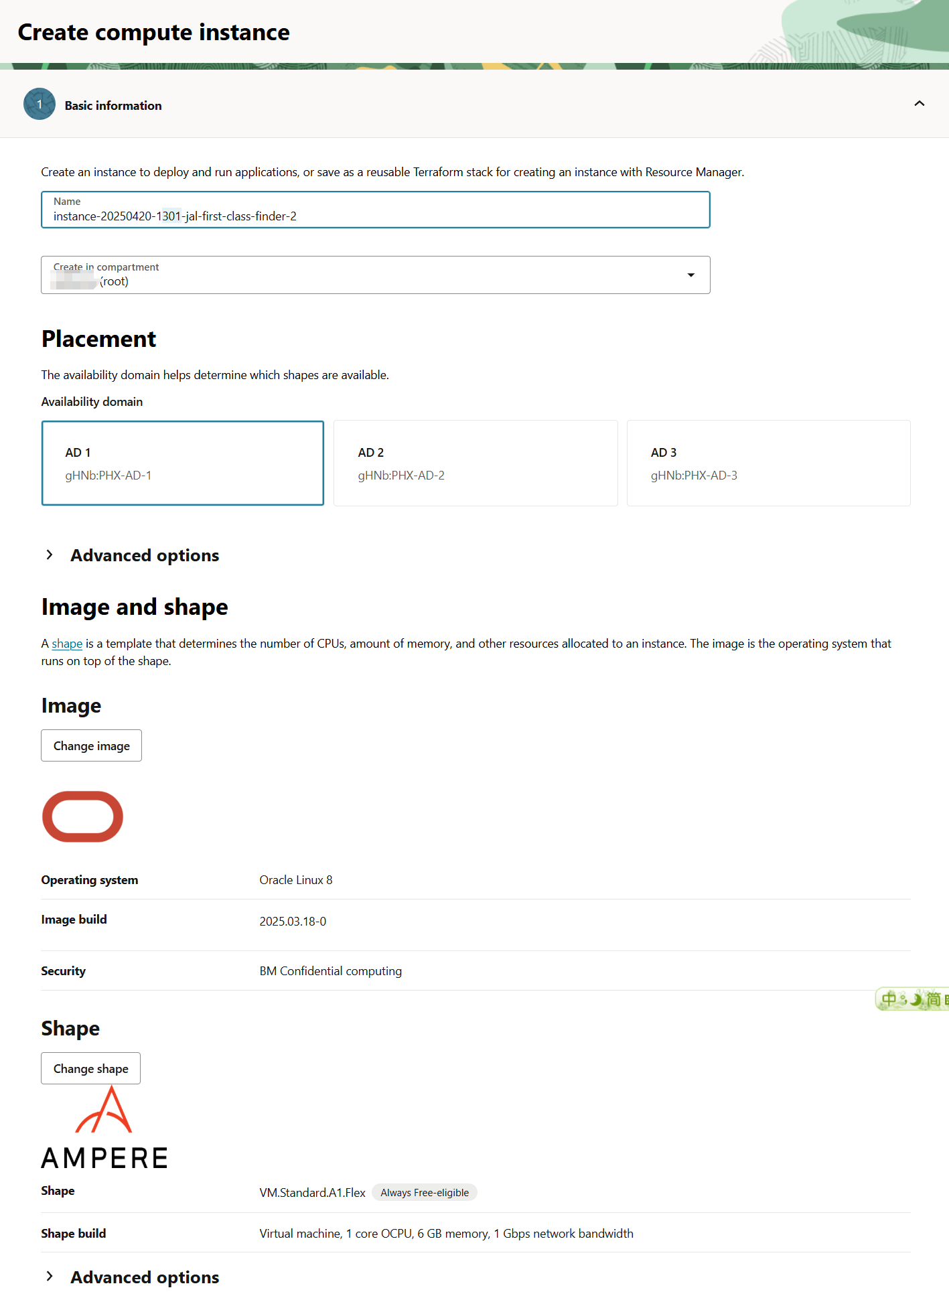Click the Oracle Linux 8 operating system value
The height and width of the screenshot is (1300, 949).
(x=296, y=880)
